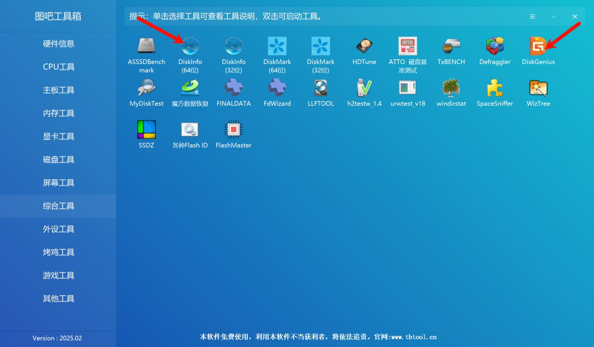
Task: Select the DiskInfo (32位) icon
Action: (234, 46)
